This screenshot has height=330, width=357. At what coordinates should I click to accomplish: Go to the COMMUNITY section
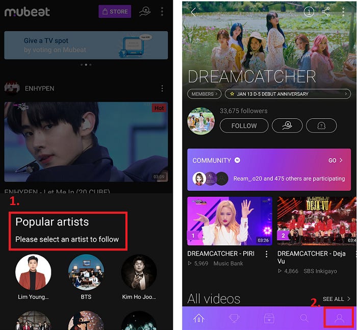336,160
